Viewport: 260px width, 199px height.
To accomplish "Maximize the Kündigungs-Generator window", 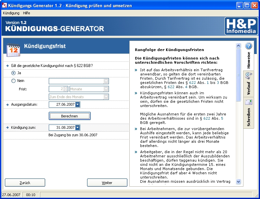I will [247, 6].
